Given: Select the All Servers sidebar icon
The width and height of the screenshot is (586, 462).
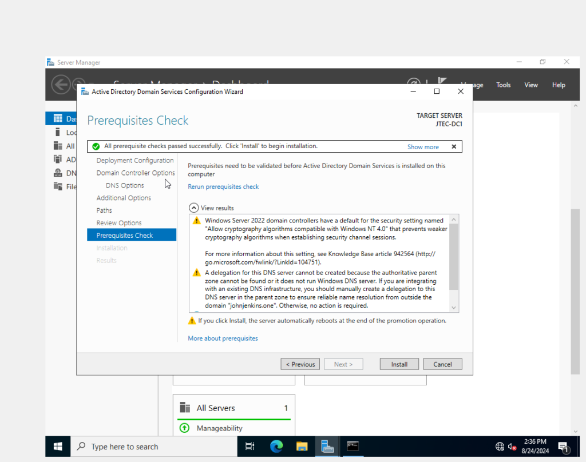Looking at the screenshot, I should (x=58, y=146).
